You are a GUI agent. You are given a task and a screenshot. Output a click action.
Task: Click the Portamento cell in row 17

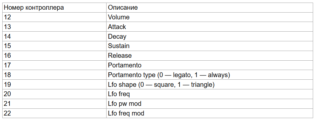pyautogui.click(x=209, y=65)
